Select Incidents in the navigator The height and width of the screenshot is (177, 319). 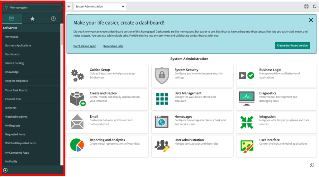[31, 108]
